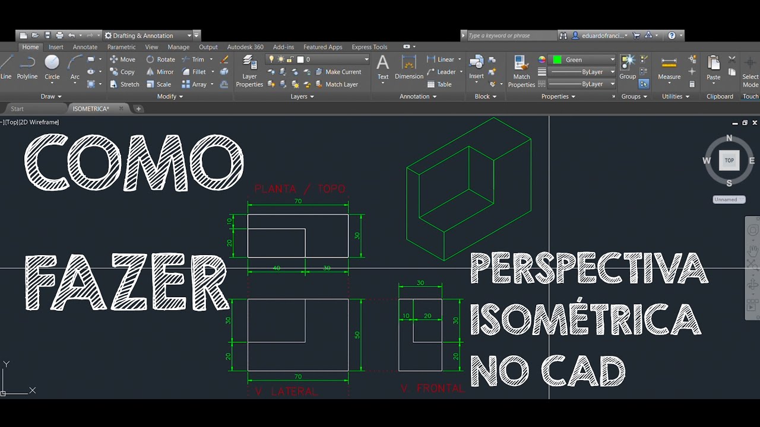
Task: Click the Leader button
Action: tap(441, 72)
